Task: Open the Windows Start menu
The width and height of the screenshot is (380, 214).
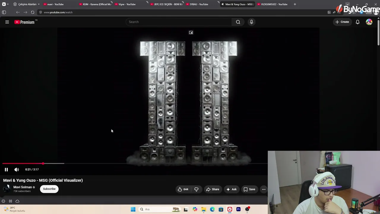Action: point(133,209)
